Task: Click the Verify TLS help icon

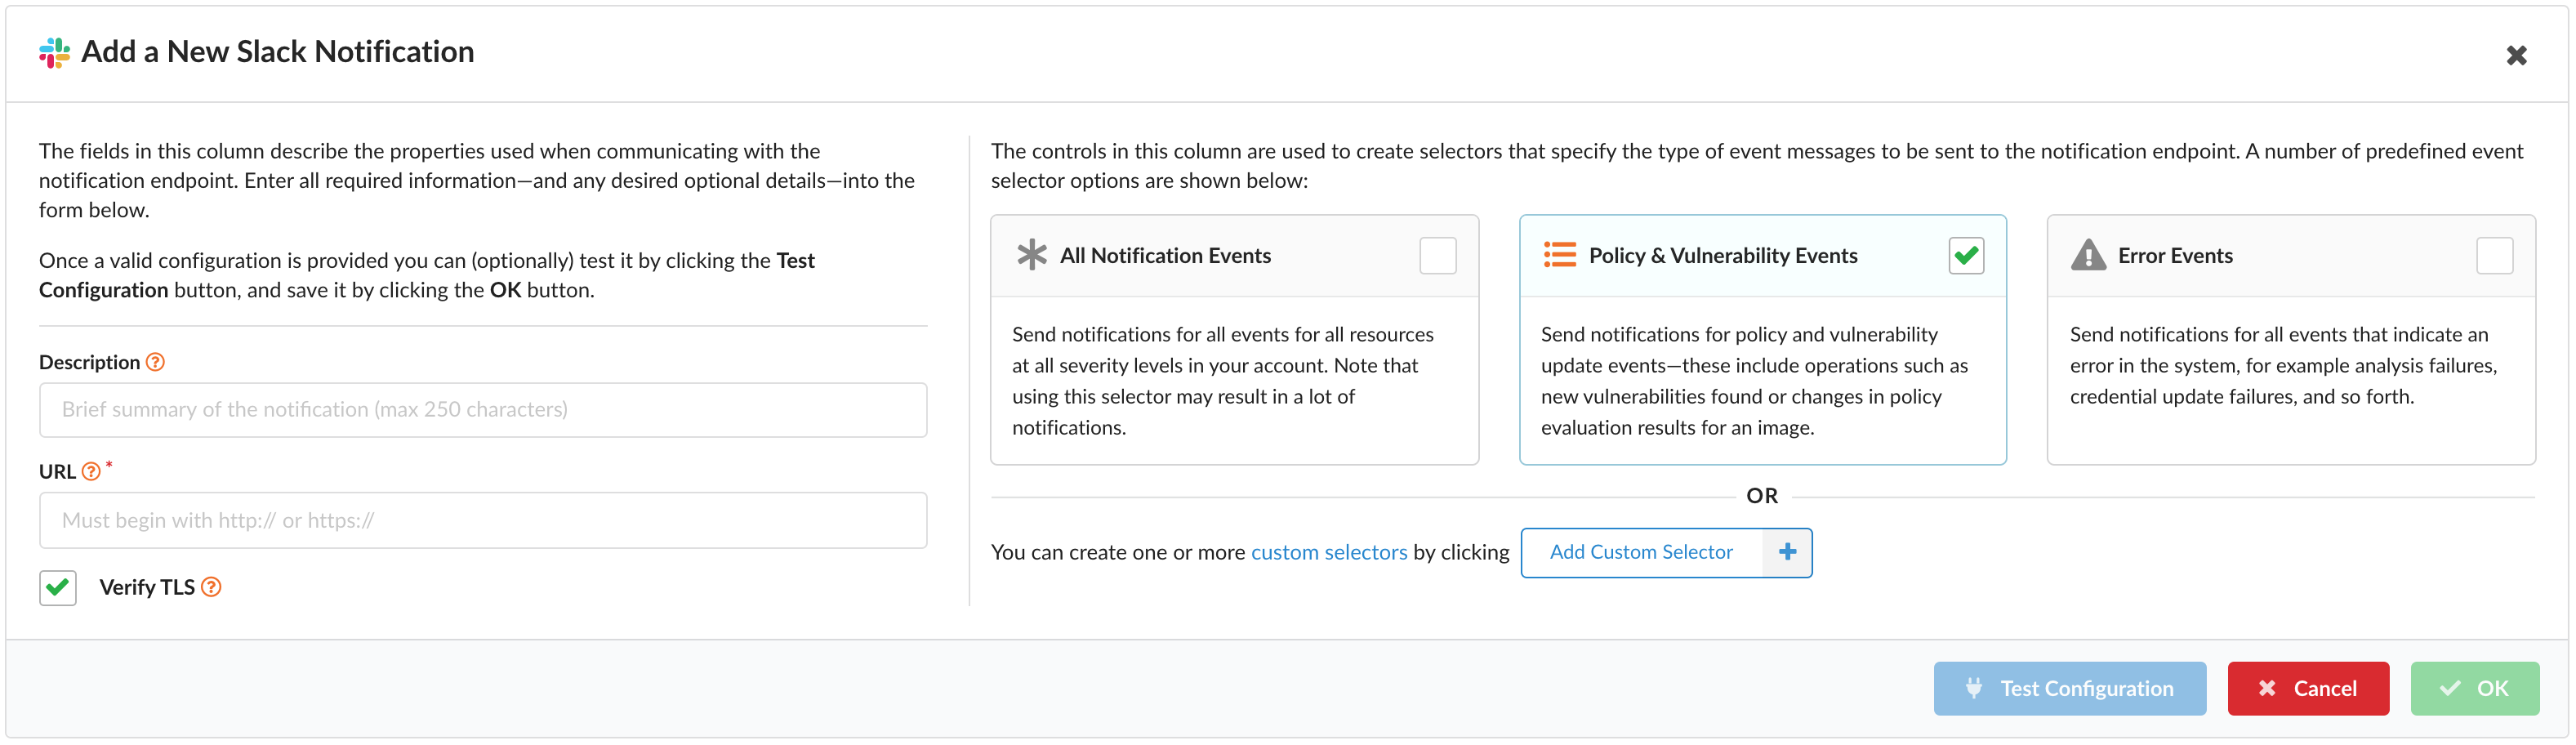Action: [x=211, y=587]
